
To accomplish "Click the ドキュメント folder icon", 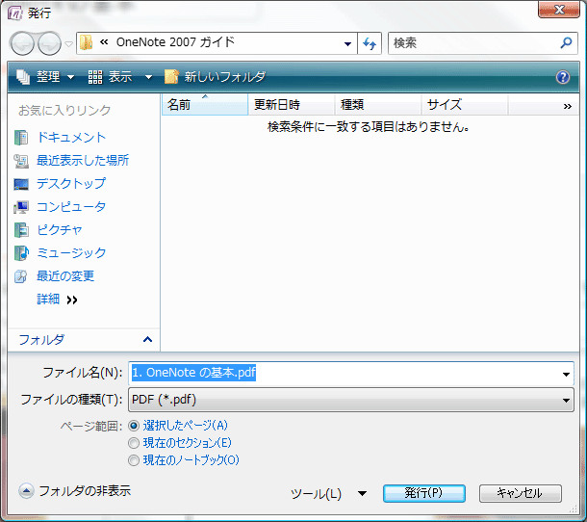I will click(x=21, y=138).
